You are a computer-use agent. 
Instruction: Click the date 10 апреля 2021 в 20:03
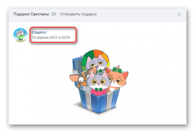pyautogui.click(x=51, y=38)
